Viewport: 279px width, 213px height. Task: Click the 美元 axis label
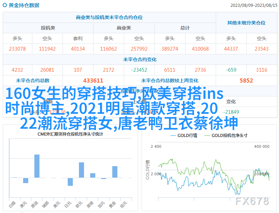click(x=57, y=205)
